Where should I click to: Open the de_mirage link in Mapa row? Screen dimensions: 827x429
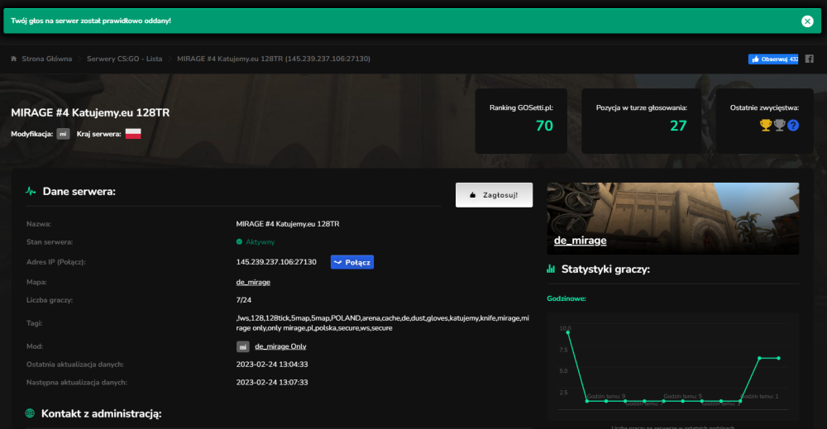tap(253, 282)
